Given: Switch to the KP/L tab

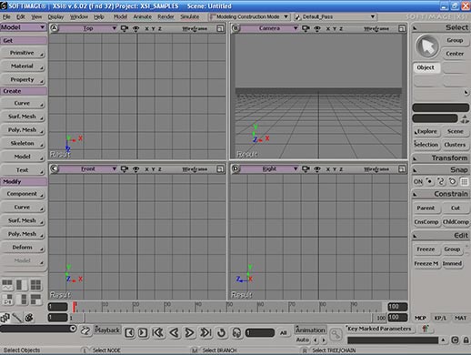Looking at the screenshot, I should tap(440, 318).
